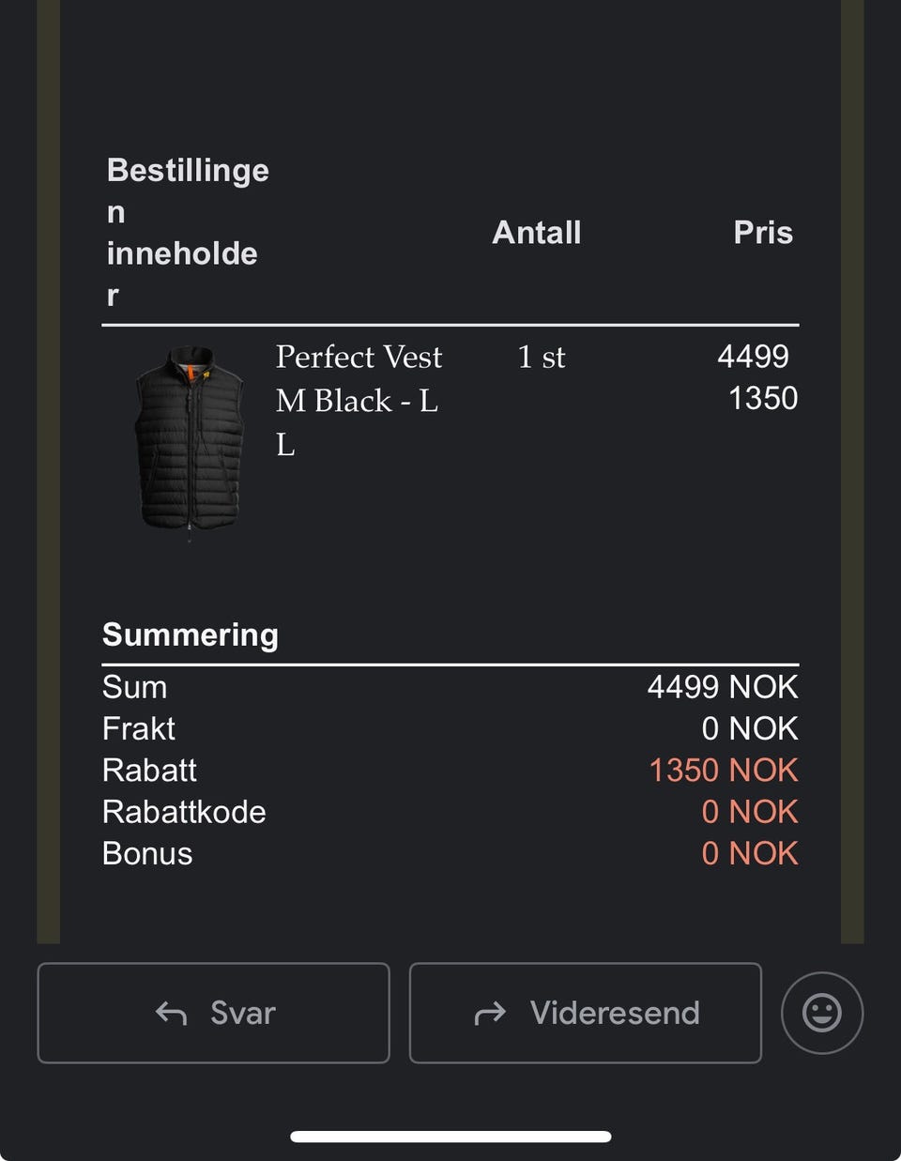Tap the Bestillingen inneholder column header
Viewport: 901px width, 1161px height.
[186, 232]
